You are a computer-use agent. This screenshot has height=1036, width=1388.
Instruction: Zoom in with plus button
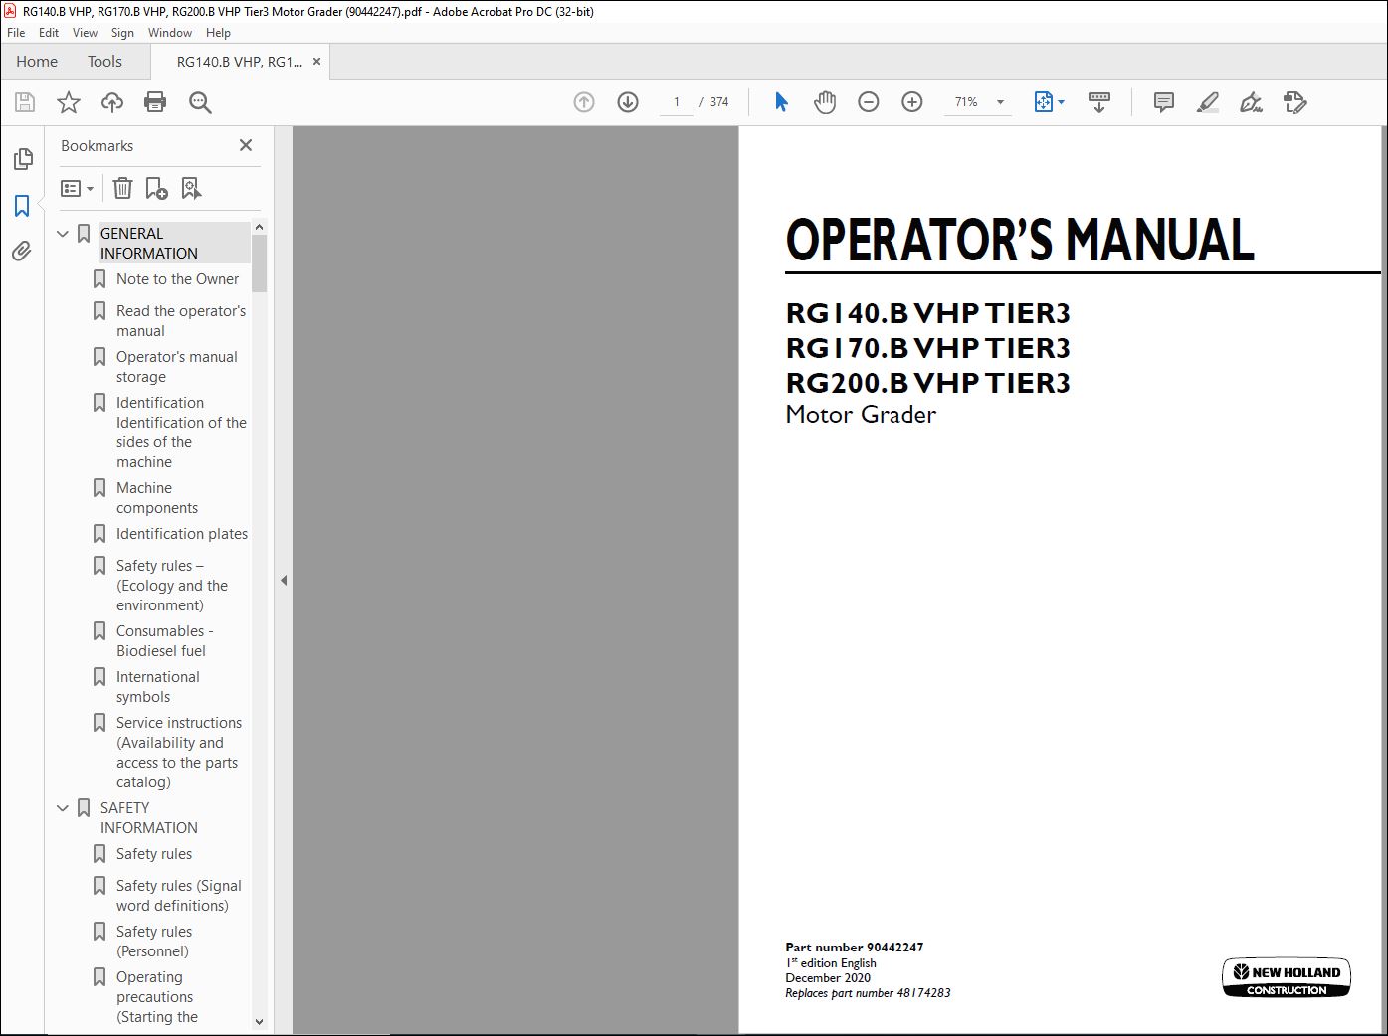click(x=912, y=102)
